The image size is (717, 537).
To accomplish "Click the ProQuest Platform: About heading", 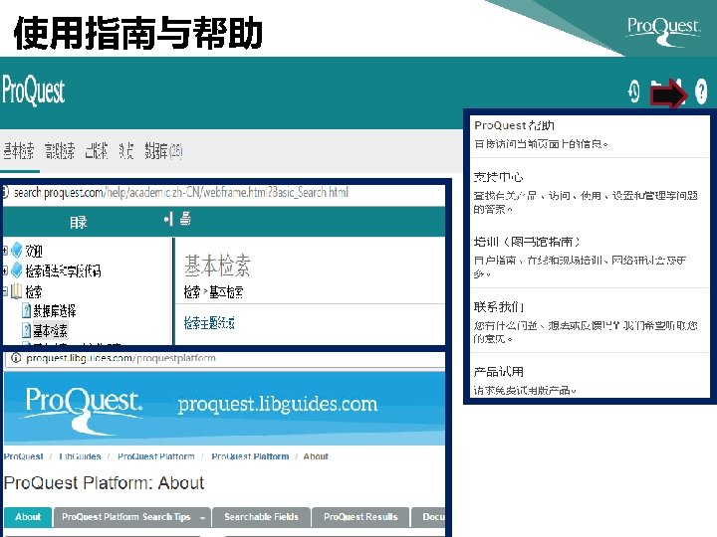I will point(104,483).
